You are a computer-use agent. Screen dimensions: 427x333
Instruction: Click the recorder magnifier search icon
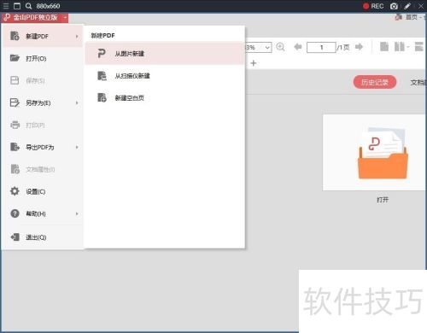28,6
